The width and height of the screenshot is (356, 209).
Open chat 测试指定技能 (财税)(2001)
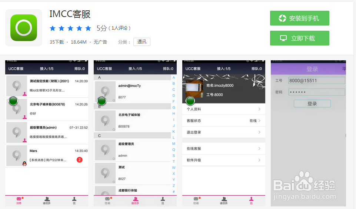47,86
